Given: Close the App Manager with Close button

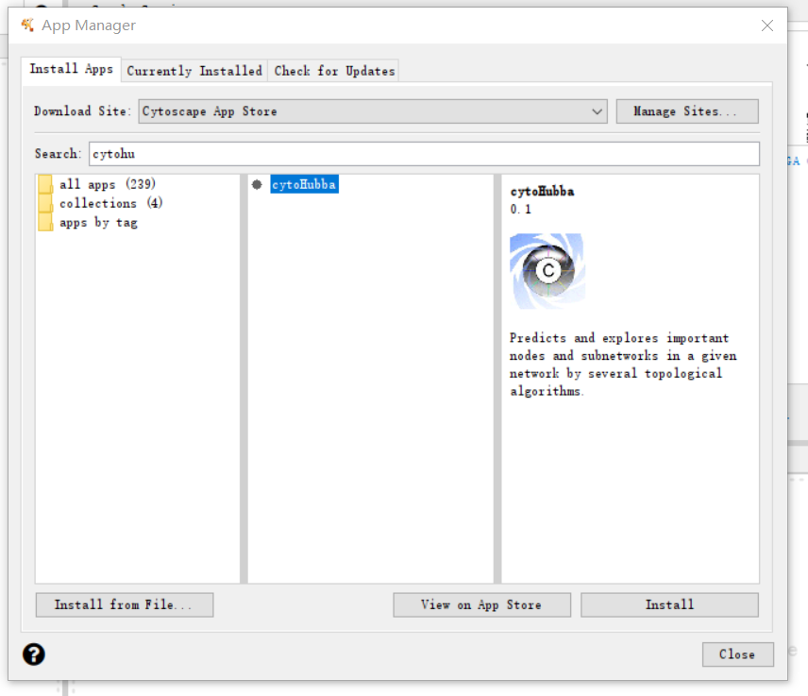Looking at the screenshot, I should [737, 654].
